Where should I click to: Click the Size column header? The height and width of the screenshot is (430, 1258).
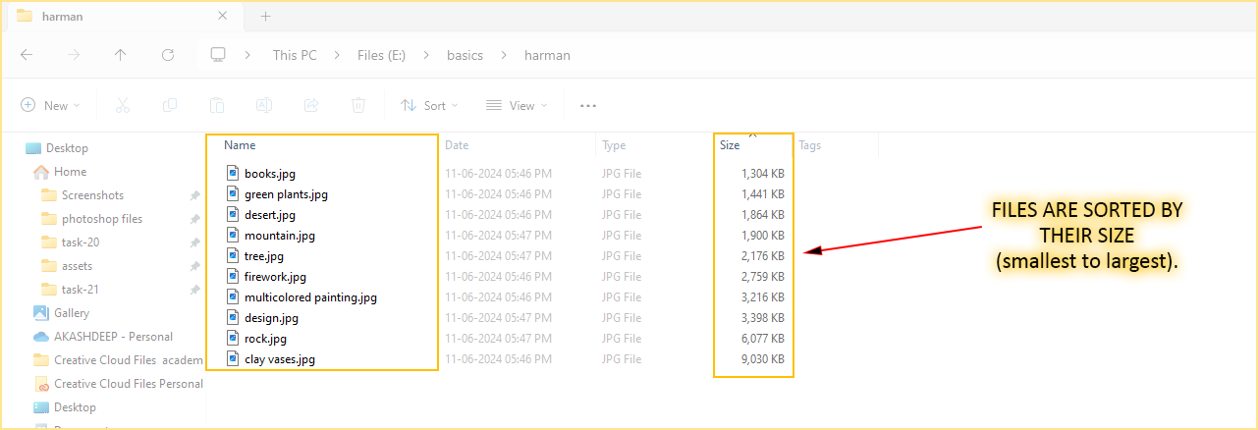730,145
